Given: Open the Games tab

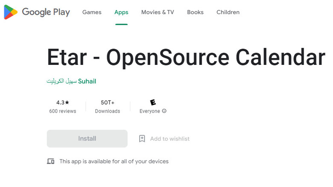Looking at the screenshot, I should 92,12.
